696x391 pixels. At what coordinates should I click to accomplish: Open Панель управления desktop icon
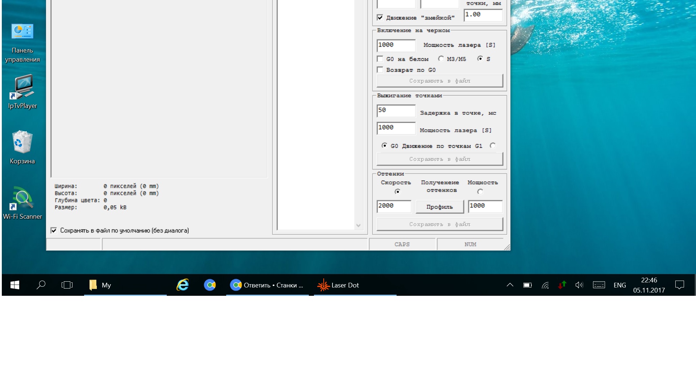[x=22, y=32]
